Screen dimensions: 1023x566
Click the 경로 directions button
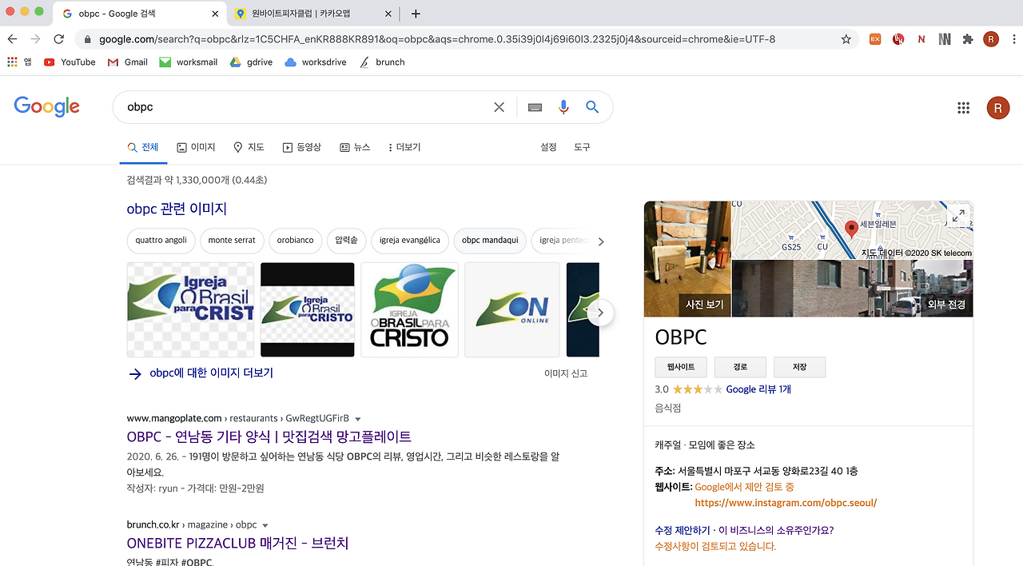pos(739,367)
